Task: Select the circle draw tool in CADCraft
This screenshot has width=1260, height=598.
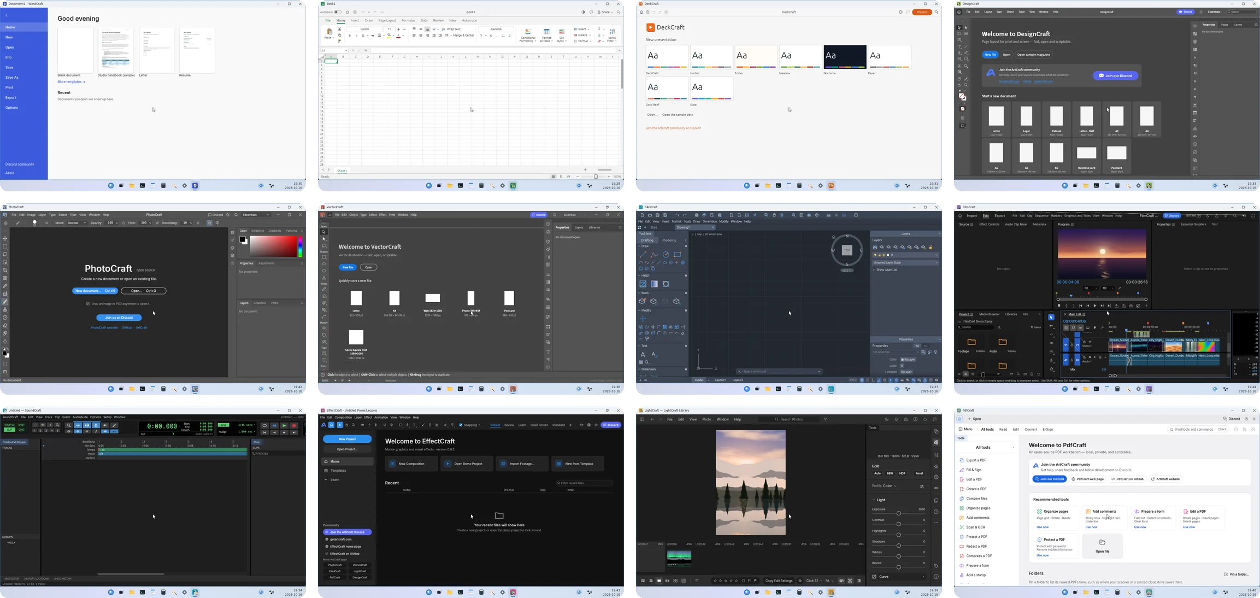Action: [x=666, y=255]
